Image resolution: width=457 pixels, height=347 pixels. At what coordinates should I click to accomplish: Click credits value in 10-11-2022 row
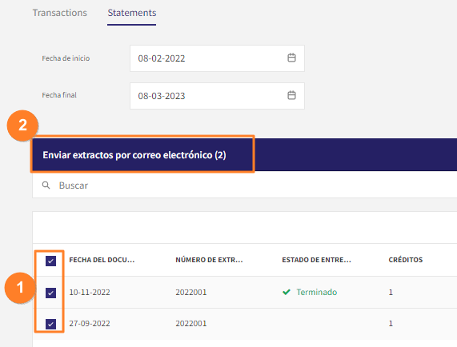(x=391, y=293)
